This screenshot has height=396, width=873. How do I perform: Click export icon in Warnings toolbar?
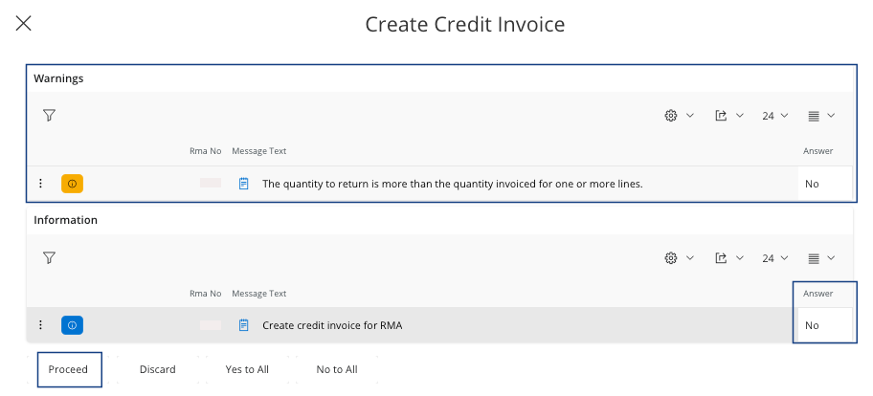click(722, 116)
